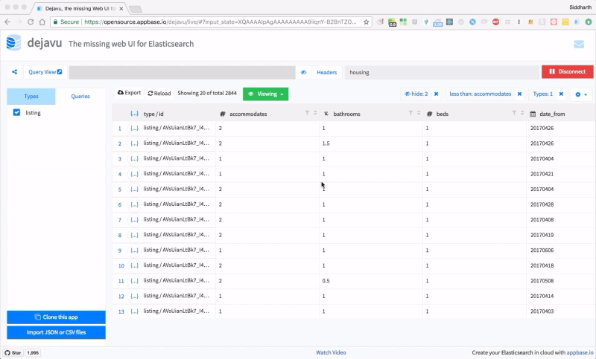Screen dimensions: 596x359
Task: Click the browser home icon
Action: (x=42, y=22)
